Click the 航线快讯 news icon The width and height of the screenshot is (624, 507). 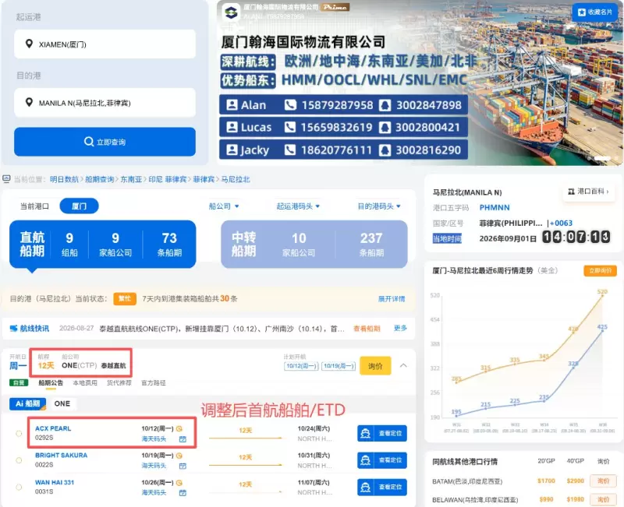point(13,328)
